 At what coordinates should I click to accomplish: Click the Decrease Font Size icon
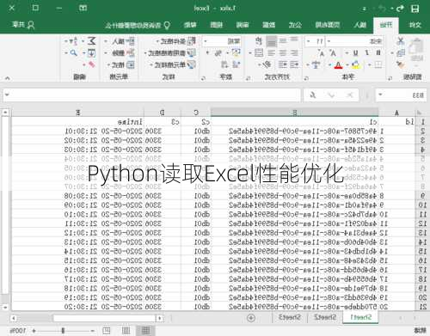pyautogui.click(x=322, y=53)
